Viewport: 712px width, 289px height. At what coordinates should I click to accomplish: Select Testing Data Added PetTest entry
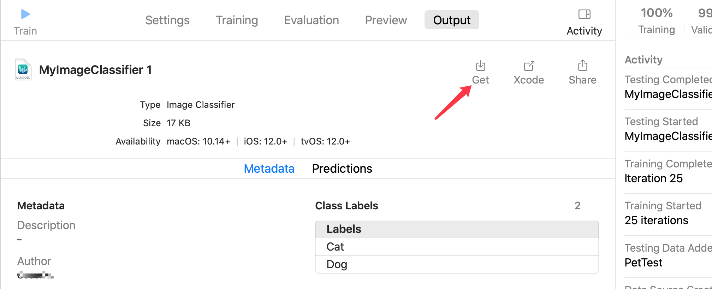tap(668, 256)
